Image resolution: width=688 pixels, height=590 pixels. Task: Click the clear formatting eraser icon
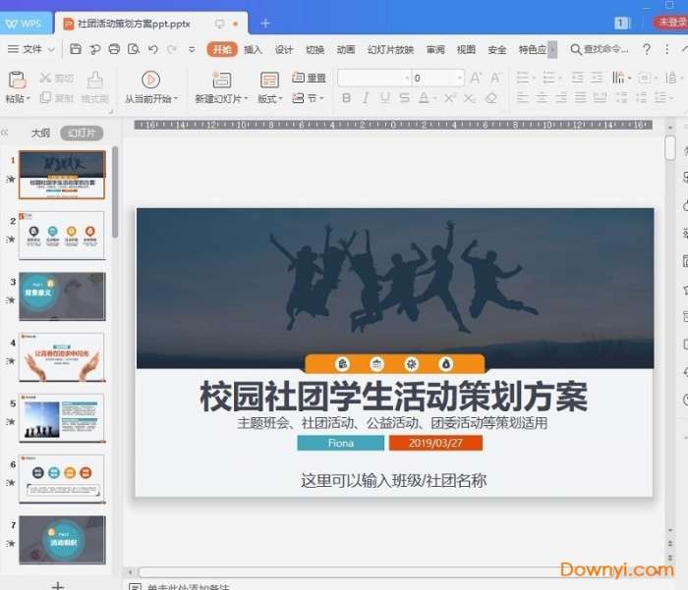pos(491,98)
